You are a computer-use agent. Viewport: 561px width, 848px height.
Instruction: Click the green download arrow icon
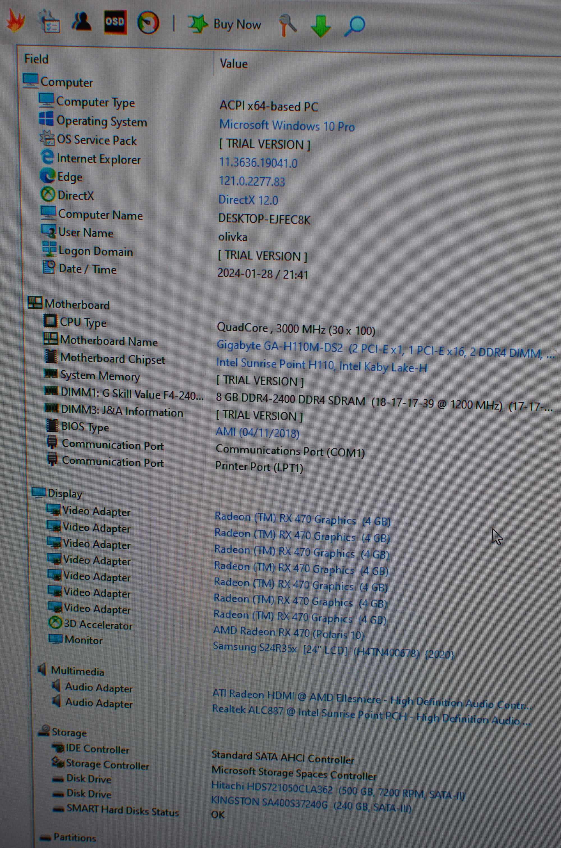point(320,26)
